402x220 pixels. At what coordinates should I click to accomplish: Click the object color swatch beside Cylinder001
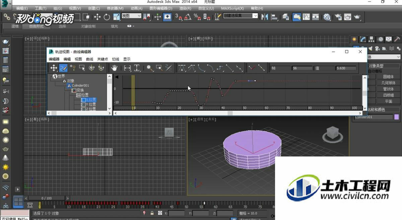[397, 117]
